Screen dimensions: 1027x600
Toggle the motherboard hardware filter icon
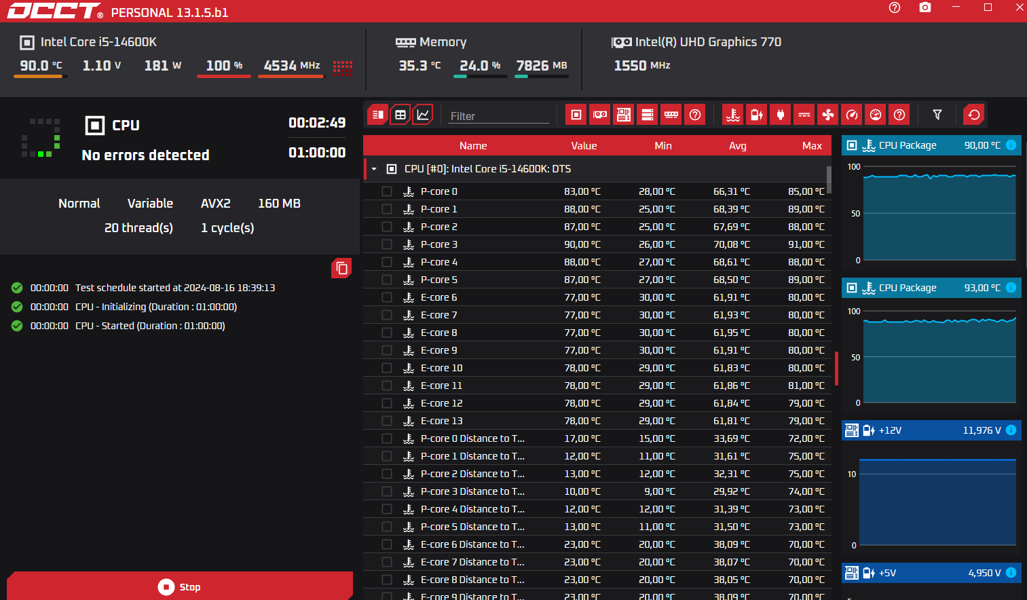coord(624,115)
